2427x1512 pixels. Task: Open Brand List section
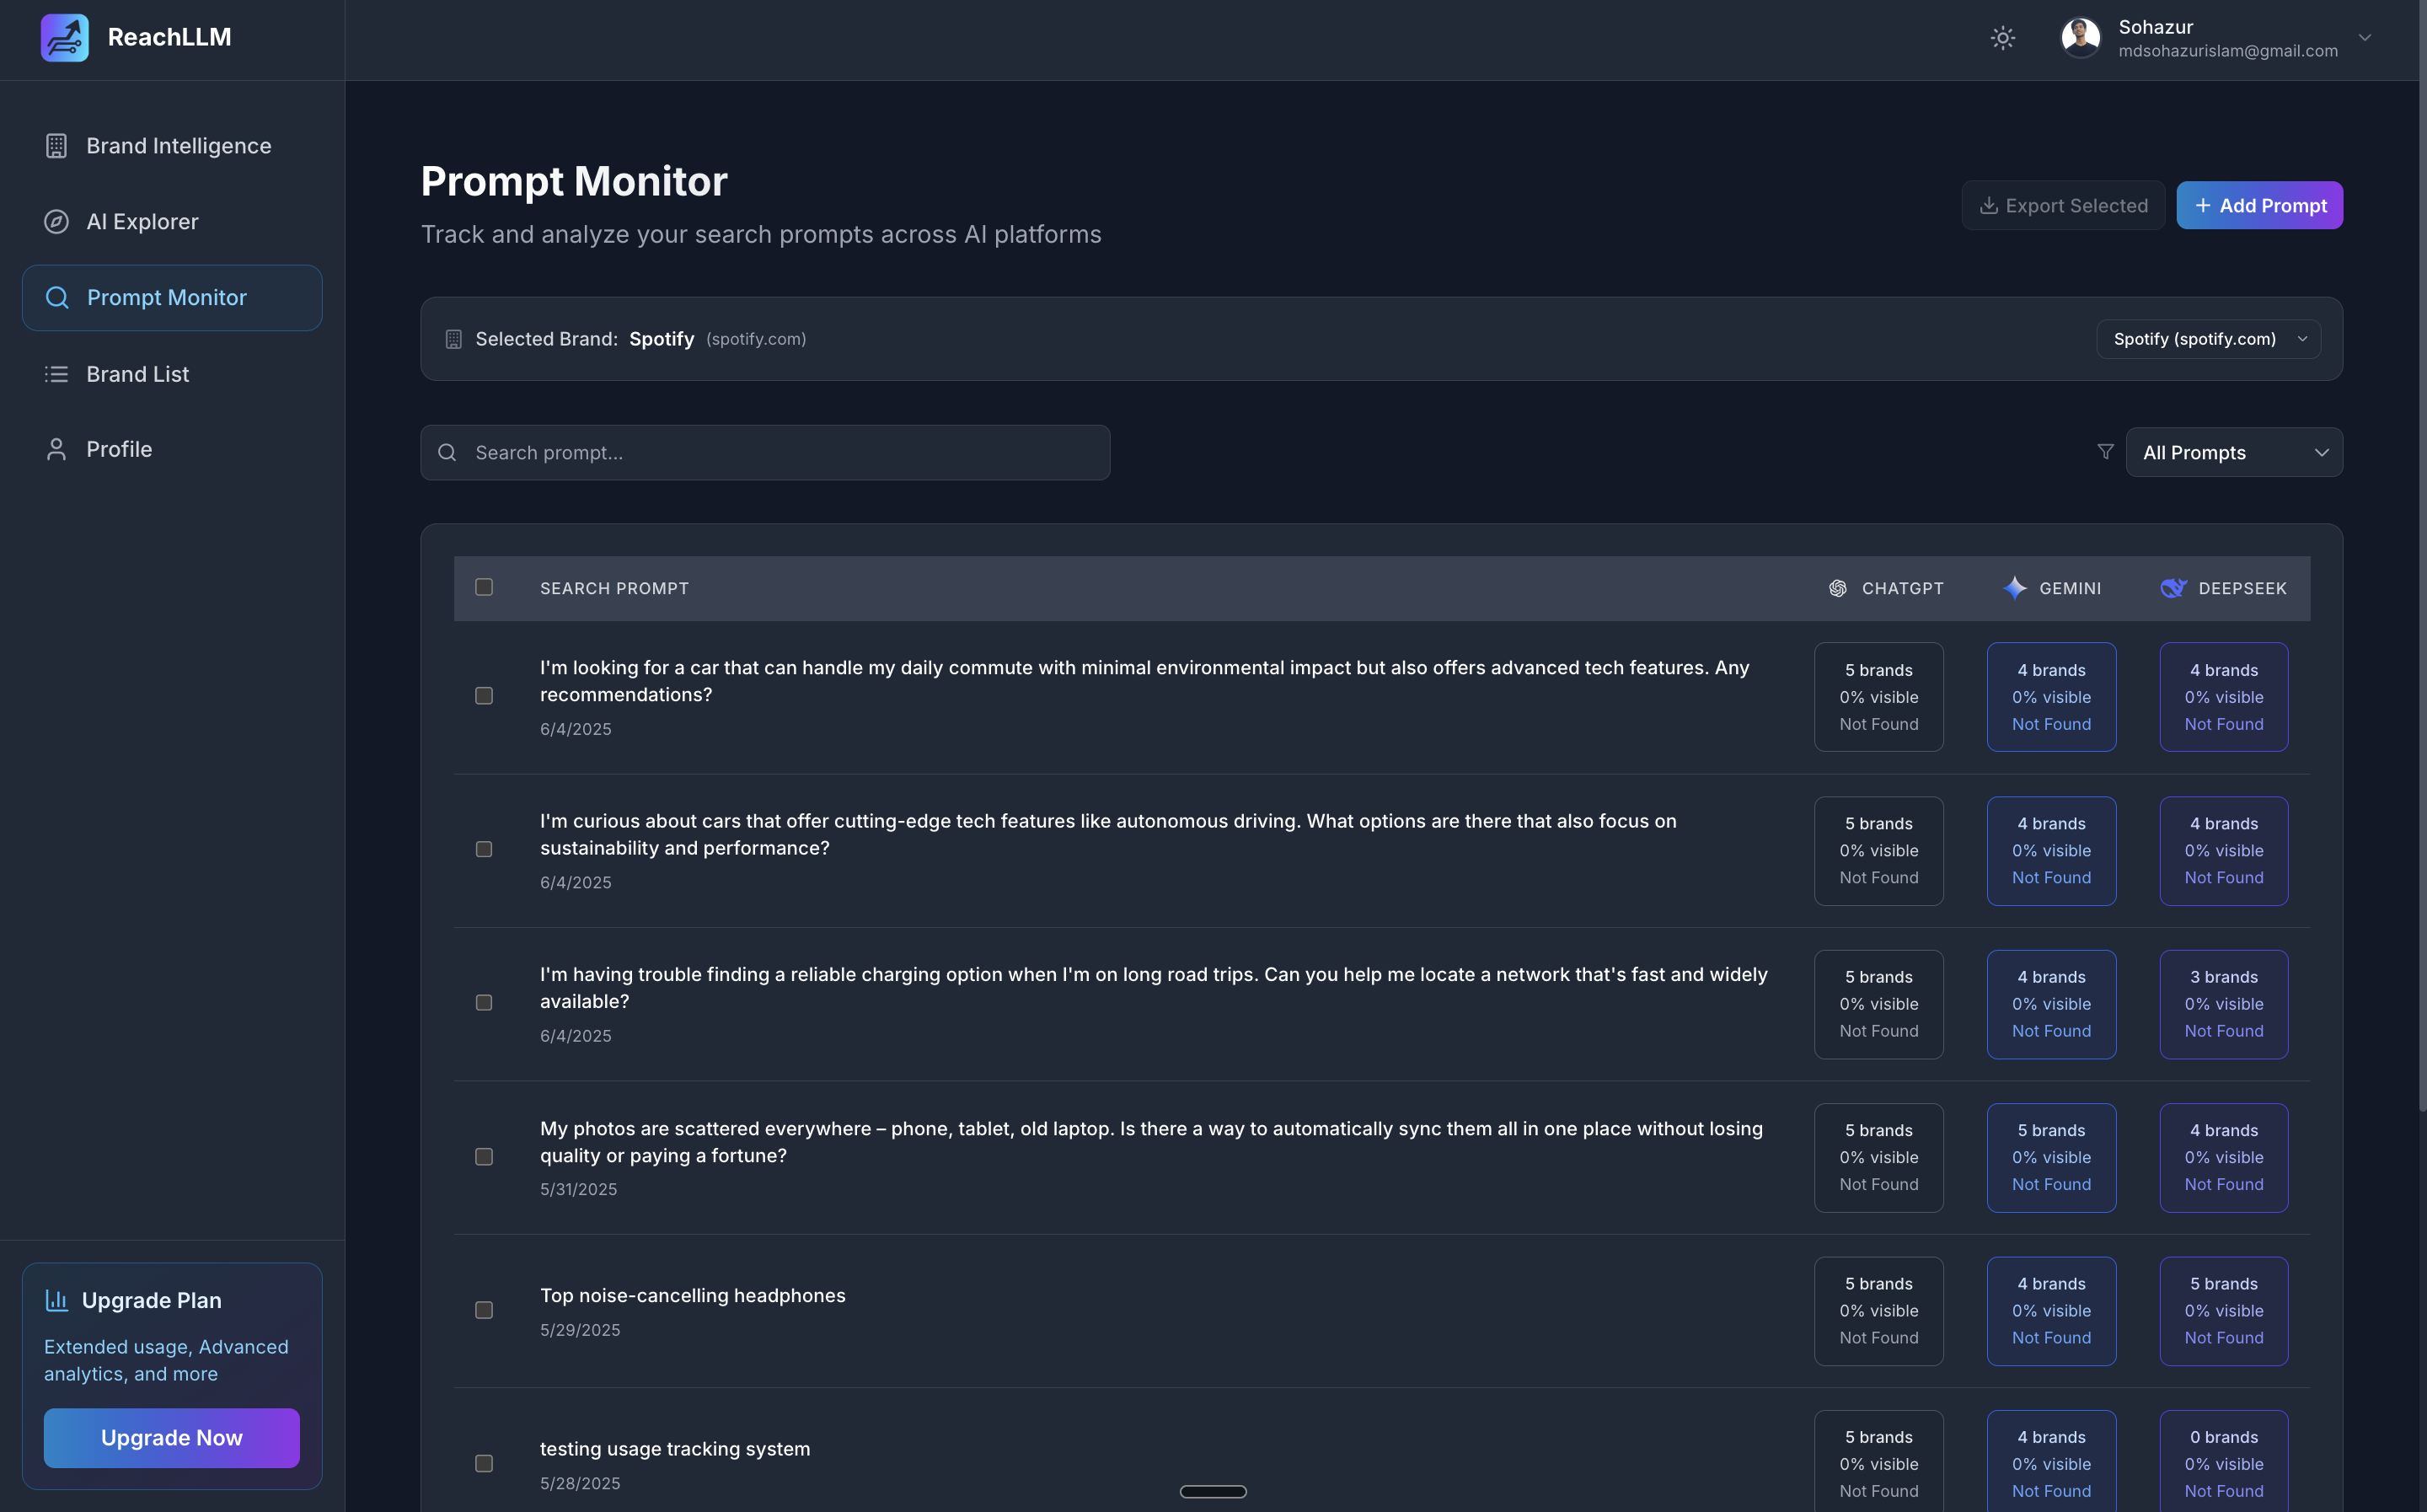[172, 374]
